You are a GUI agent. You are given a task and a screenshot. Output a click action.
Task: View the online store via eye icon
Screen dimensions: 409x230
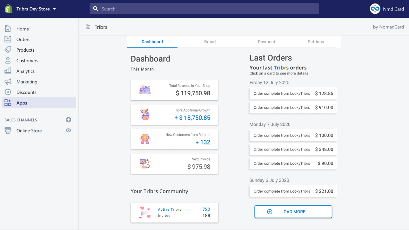pos(68,131)
